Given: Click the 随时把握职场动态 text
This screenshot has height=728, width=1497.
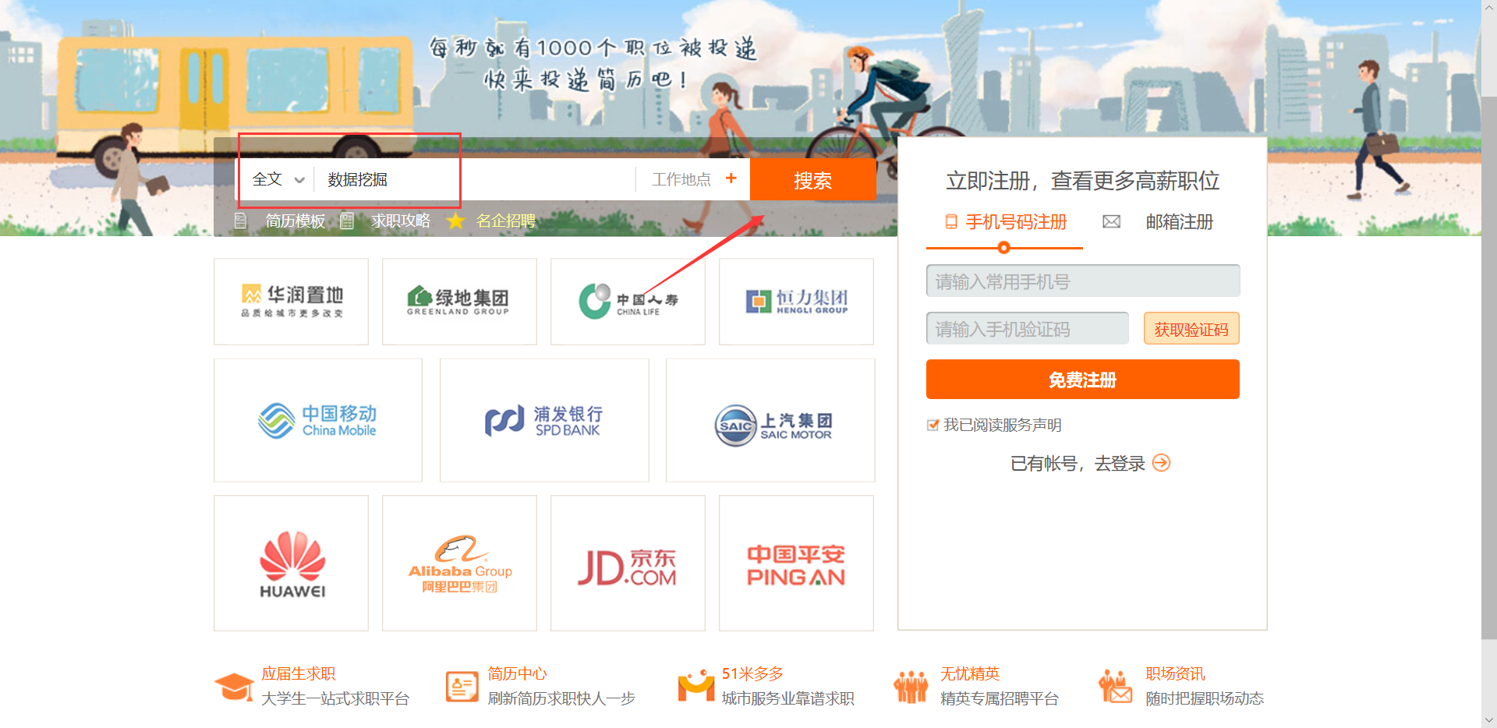Looking at the screenshot, I should pos(1205,698).
